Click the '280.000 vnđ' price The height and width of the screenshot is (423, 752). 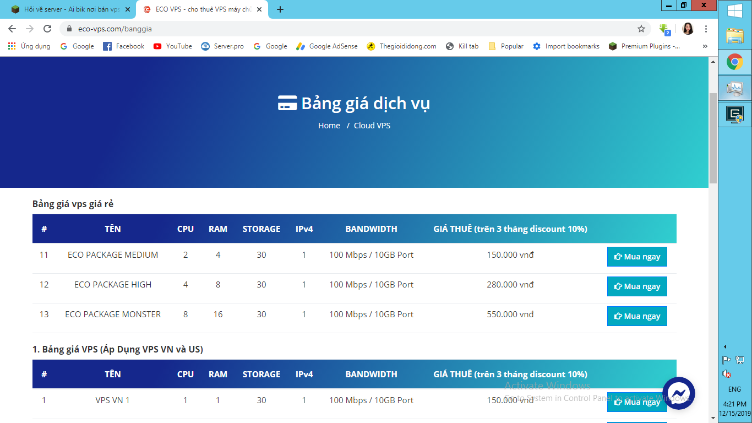[510, 285]
